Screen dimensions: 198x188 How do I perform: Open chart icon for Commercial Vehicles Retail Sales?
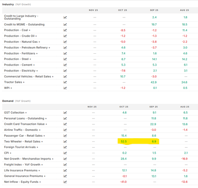click(x=65, y=77)
